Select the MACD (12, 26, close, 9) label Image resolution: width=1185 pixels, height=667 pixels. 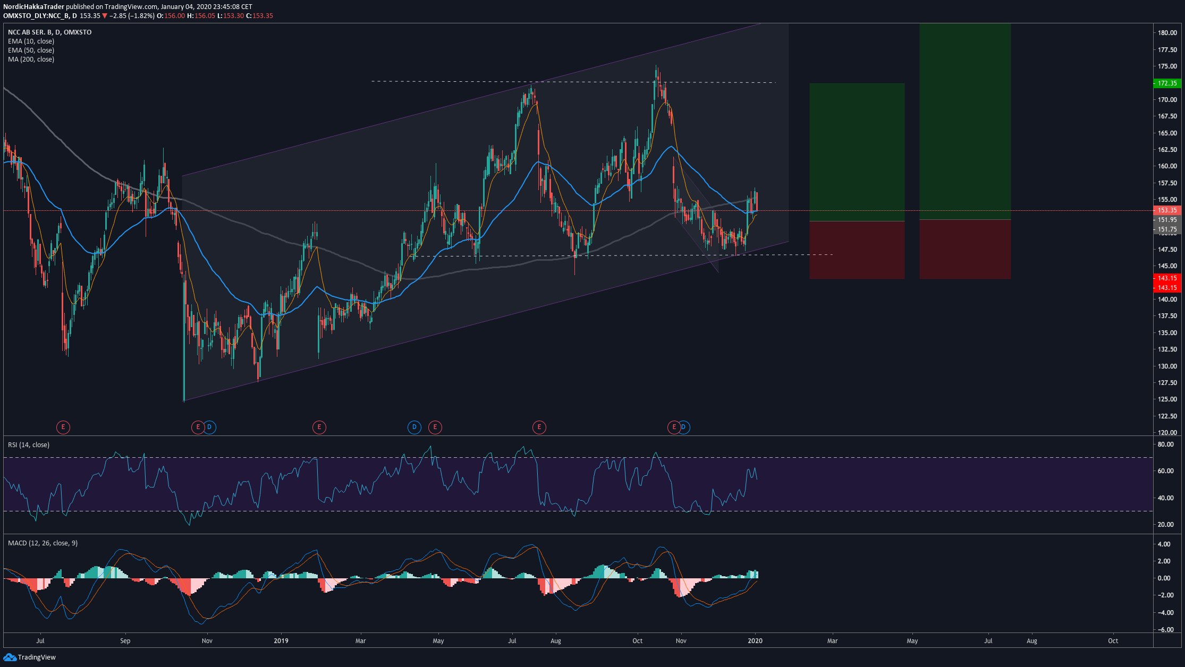(43, 543)
